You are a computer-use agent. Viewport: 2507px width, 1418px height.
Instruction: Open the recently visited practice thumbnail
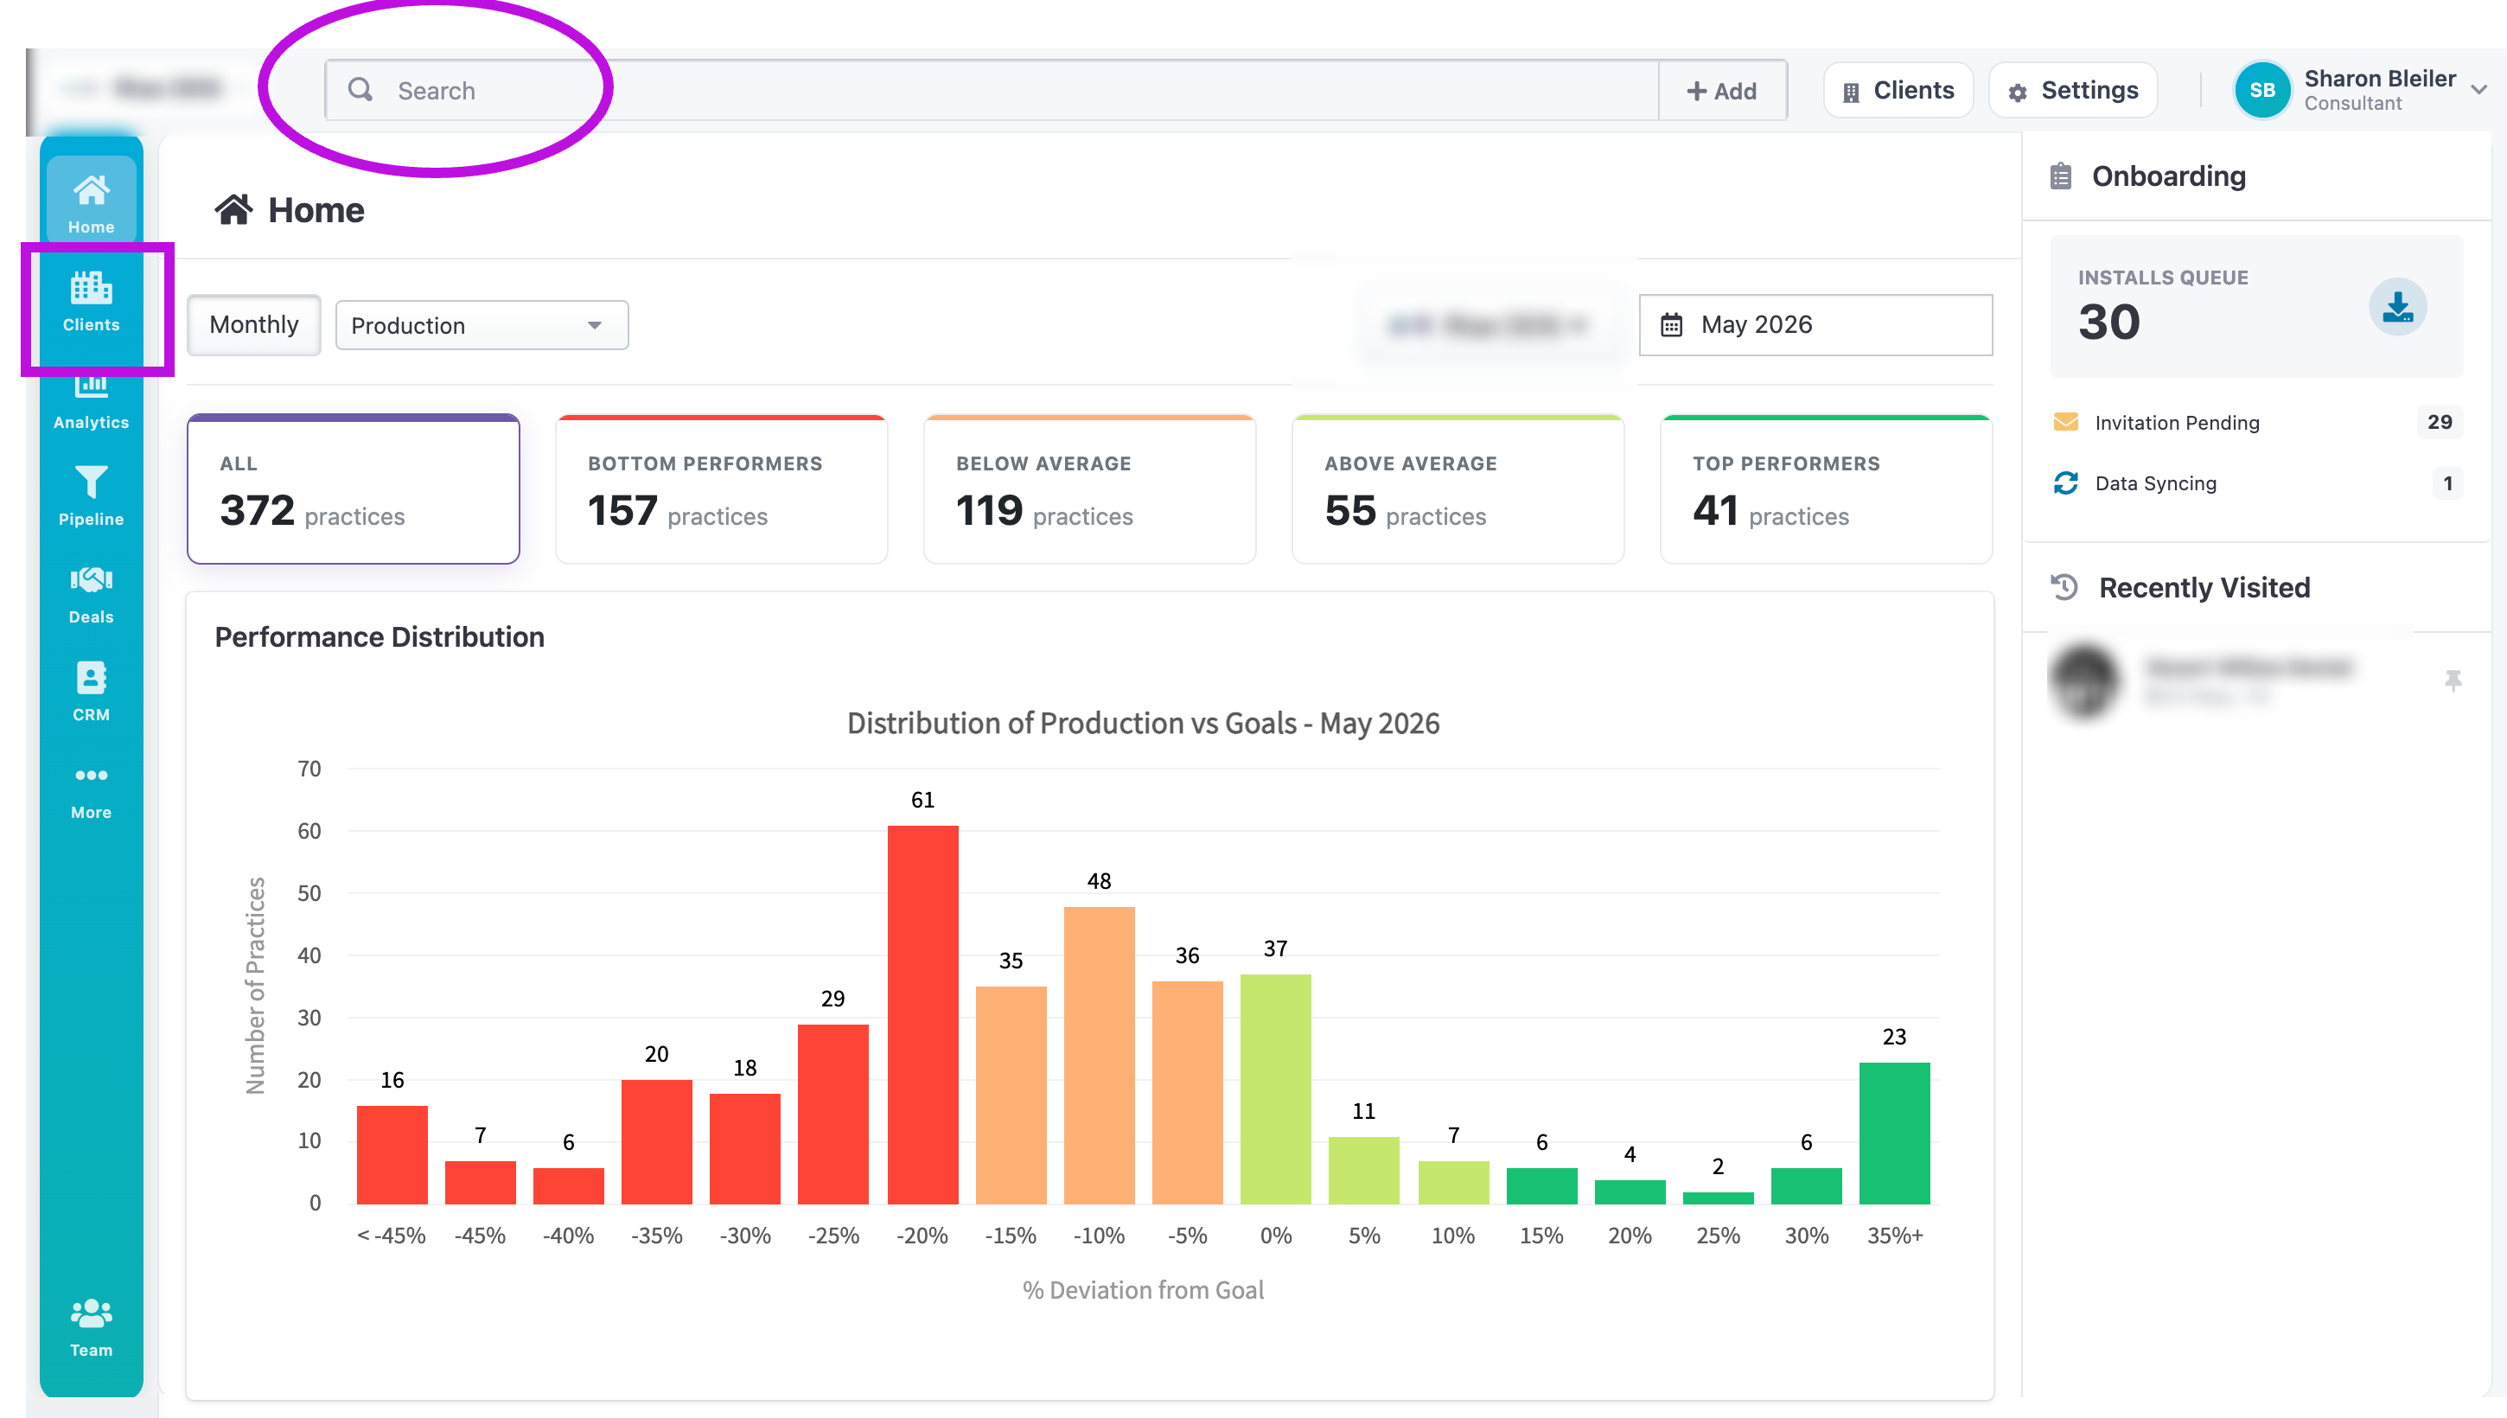(2083, 680)
